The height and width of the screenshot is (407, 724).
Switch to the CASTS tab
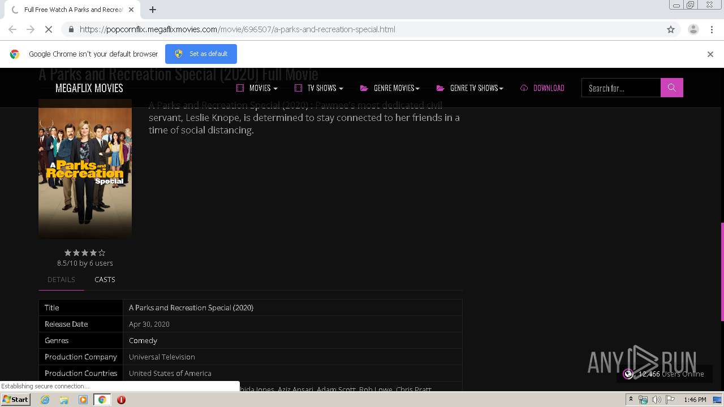pyautogui.click(x=105, y=279)
